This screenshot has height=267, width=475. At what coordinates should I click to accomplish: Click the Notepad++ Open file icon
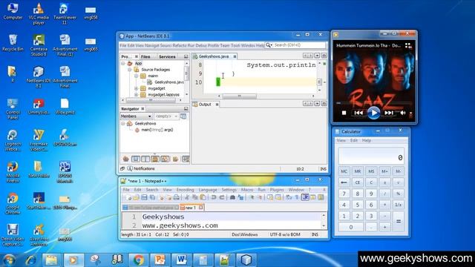pos(136,198)
